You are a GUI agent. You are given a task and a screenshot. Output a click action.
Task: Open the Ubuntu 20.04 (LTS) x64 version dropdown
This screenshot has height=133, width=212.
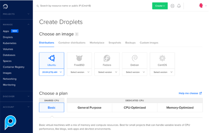[x=52, y=72]
